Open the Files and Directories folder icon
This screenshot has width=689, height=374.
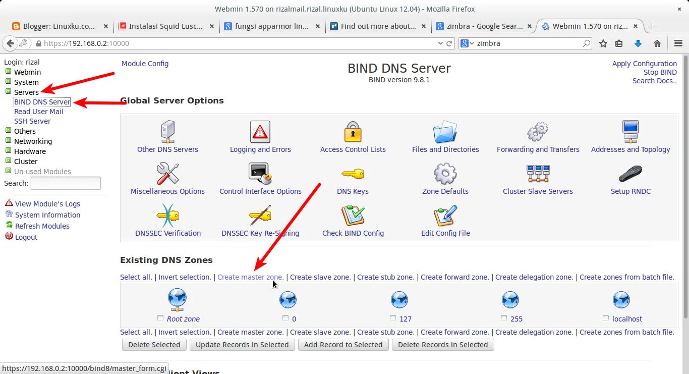tap(445, 132)
